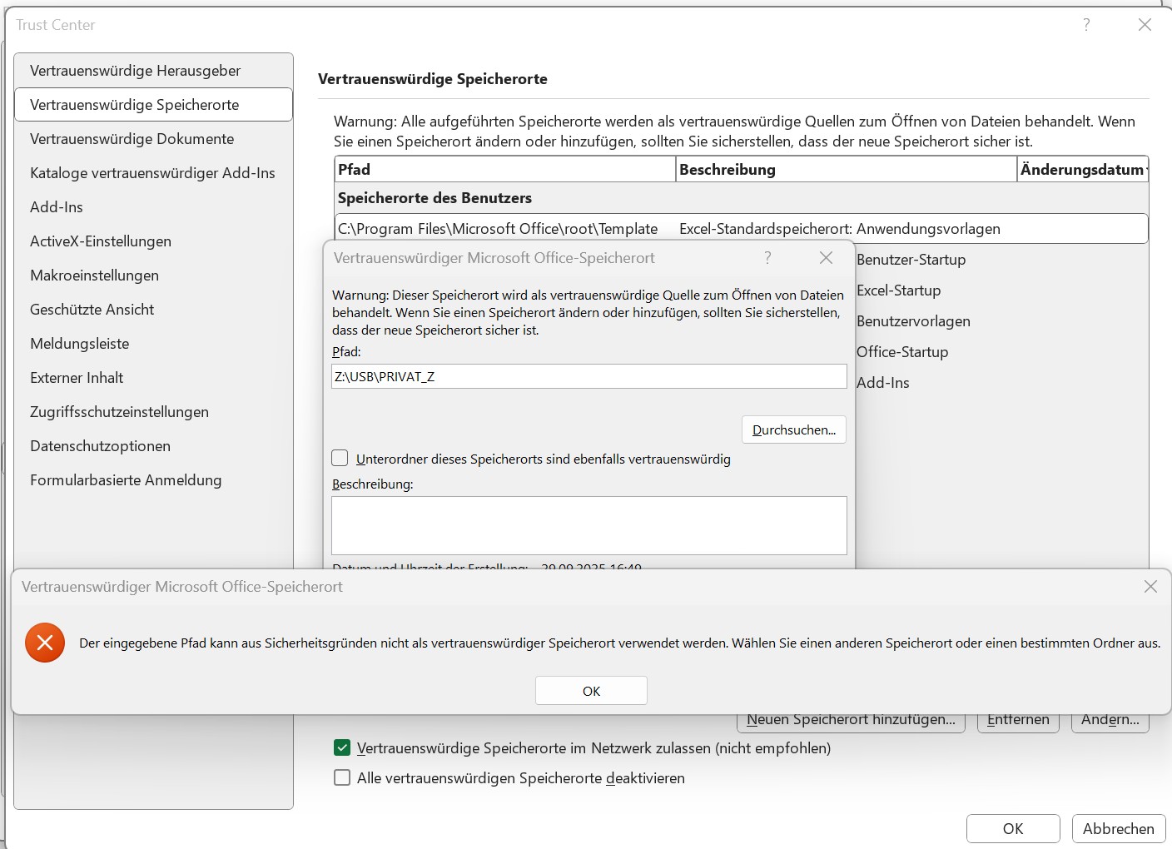Viewport: 1172px width, 849px height.
Task: Open Makroeinstellungen section
Action: [154, 276]
